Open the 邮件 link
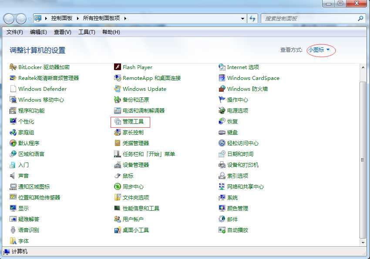Viewport: 370px width, 259px height. pos(232,219)
